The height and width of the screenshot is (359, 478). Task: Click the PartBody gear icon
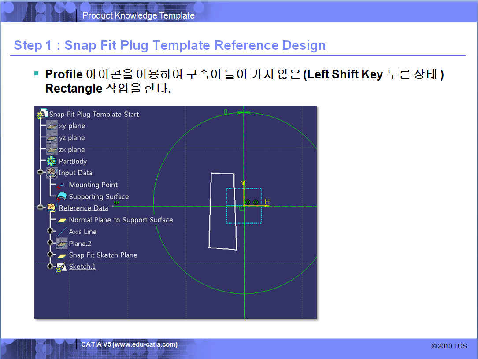pyautogui.click(x=52, y=161)
